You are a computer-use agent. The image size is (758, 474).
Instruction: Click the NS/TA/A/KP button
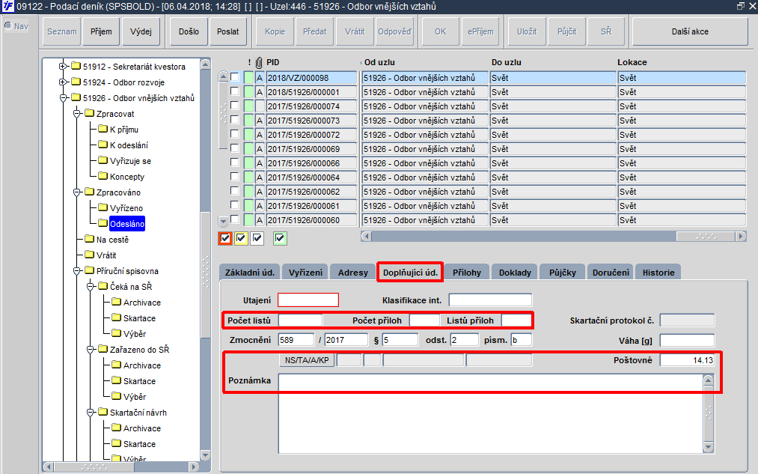point(307,360)
